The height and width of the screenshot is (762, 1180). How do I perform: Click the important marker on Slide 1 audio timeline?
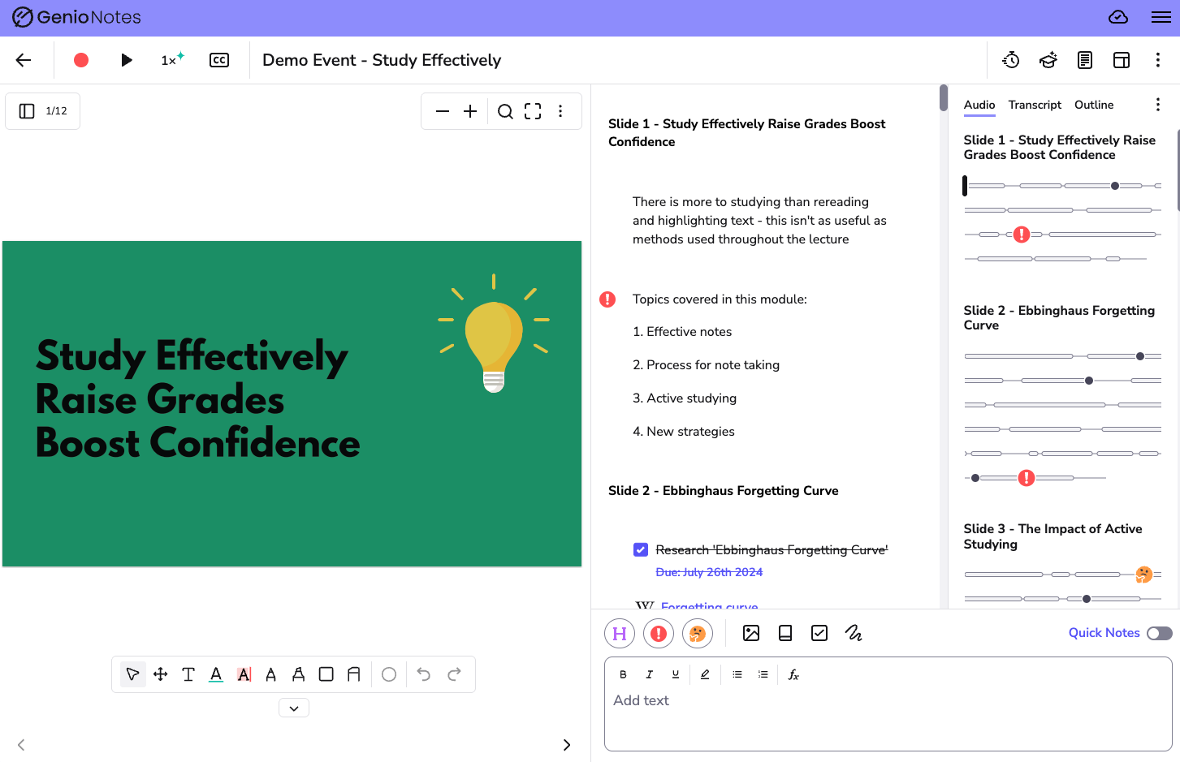1022,235
